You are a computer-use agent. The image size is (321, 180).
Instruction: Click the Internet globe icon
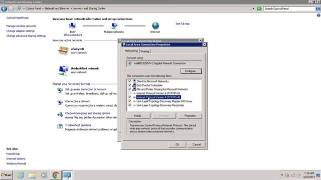click(x=155, y=26)
